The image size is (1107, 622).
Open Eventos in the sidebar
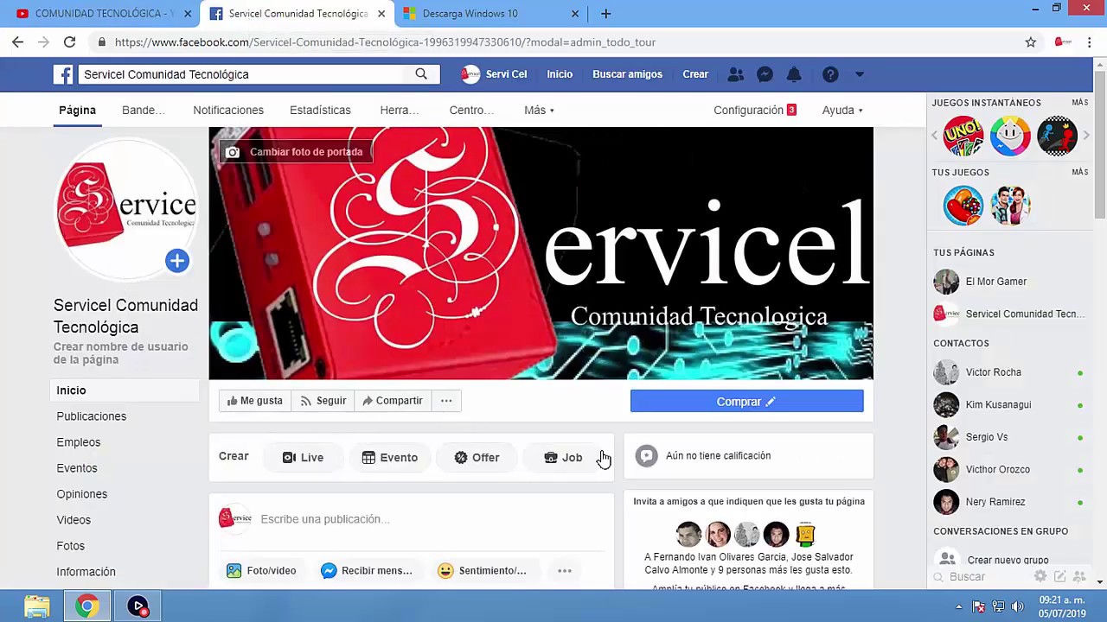[x=77, y=468]
